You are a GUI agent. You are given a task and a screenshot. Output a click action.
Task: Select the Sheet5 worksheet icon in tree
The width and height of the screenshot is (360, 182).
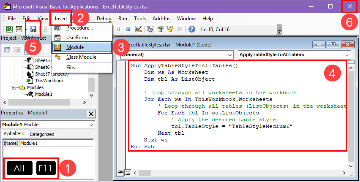[30, 60]
